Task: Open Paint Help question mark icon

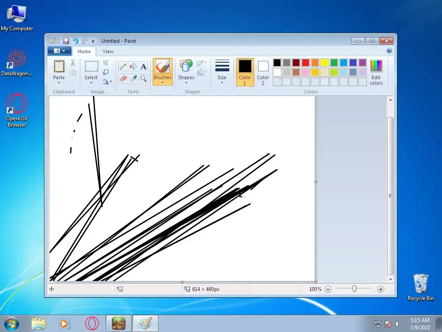Action: [x=389, y=51]
